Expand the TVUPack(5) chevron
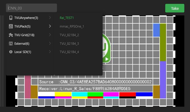Image resolution: width=190 pixels, height=112 pixels. pos(50,26)
